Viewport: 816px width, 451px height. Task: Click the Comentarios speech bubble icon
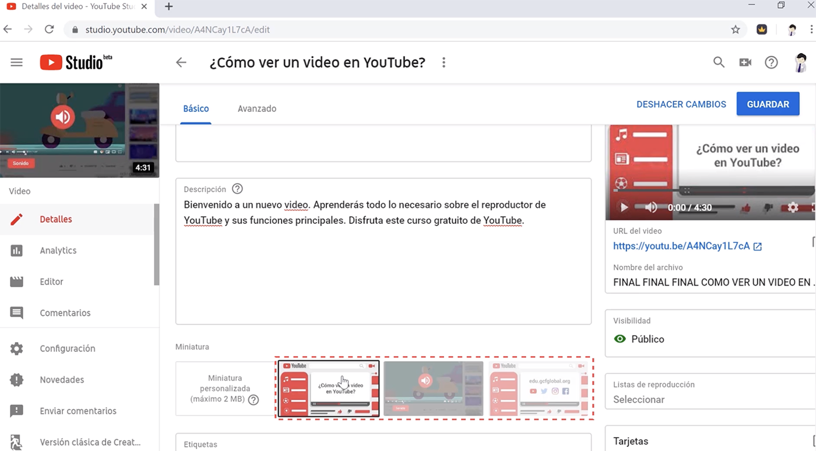16,313
